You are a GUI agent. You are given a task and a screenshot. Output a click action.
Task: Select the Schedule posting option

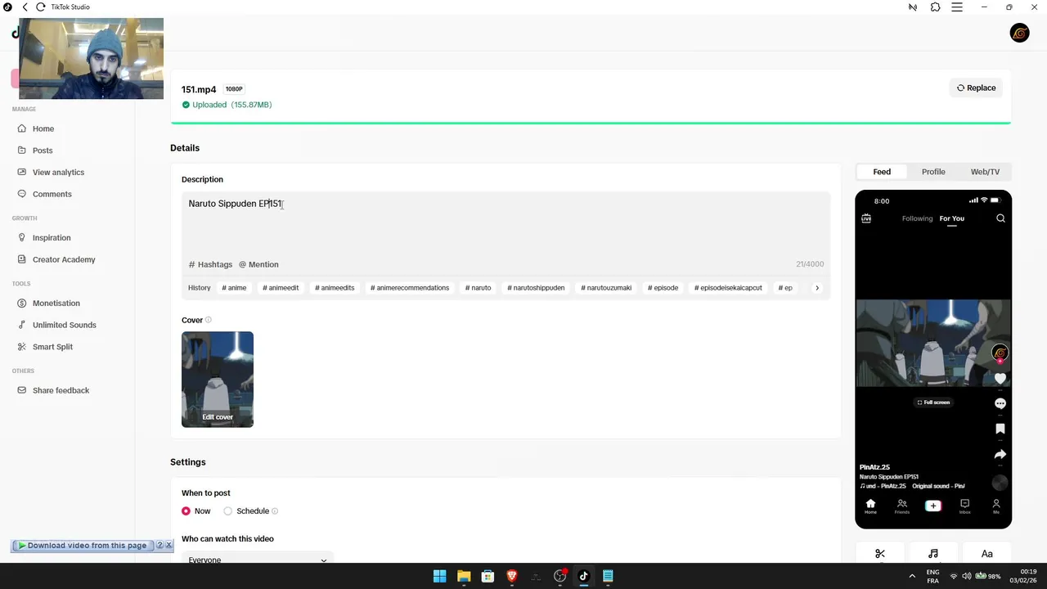pyautogui.click(x=227, y=511)
